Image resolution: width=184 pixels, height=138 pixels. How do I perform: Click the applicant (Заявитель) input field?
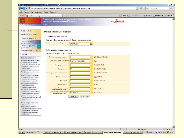pyautogui.click(x=80, y=80)
